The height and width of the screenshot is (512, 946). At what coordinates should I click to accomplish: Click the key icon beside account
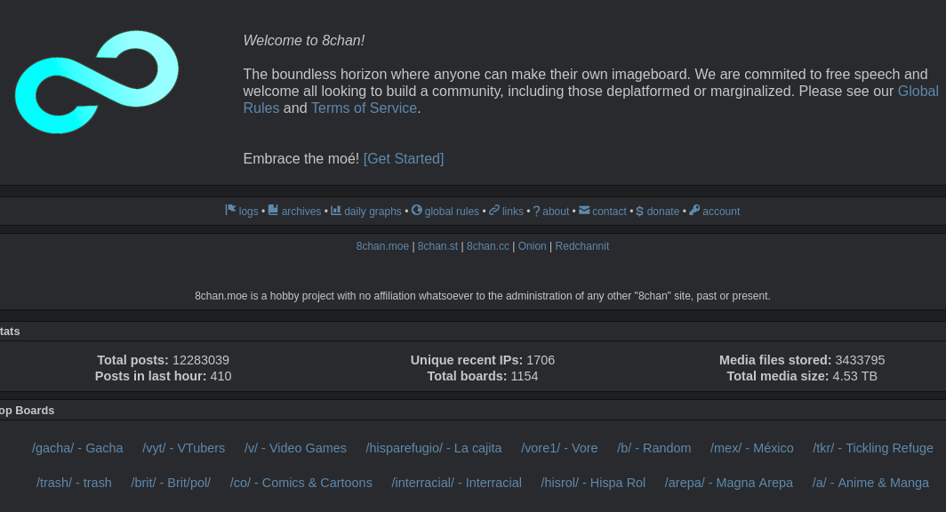694,211
